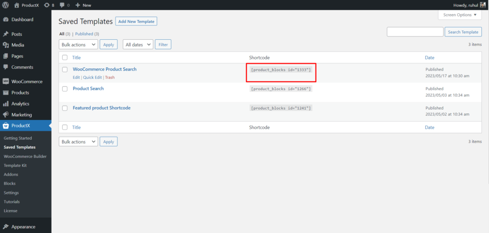Select the WooCommerce Product Search row checkbox
Screen dimensions: 489x233
point(64,69)
